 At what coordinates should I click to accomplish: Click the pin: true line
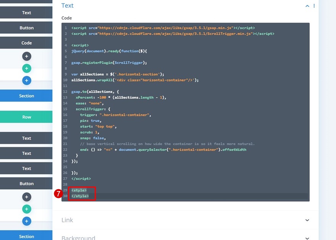[90, 120]
